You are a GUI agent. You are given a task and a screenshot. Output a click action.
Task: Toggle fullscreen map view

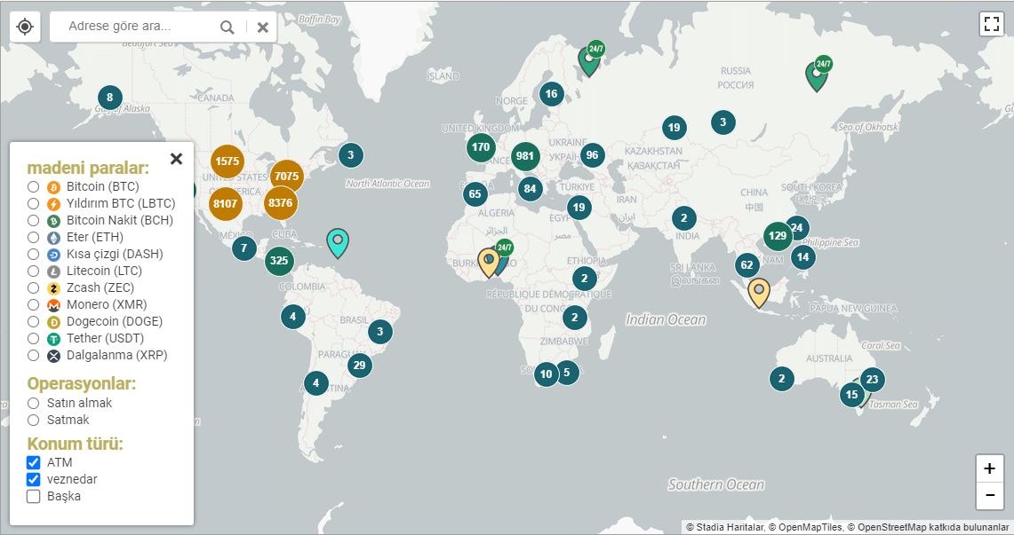tap(992, 25)
